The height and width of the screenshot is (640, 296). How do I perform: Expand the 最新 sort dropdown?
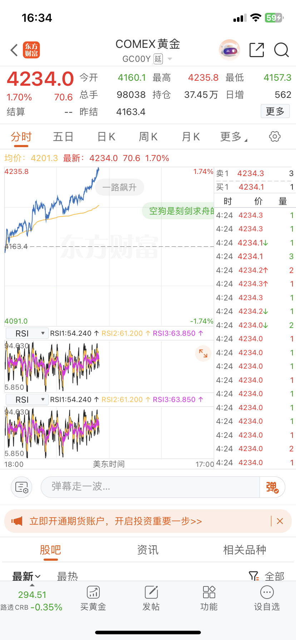(x=26, y=576)
